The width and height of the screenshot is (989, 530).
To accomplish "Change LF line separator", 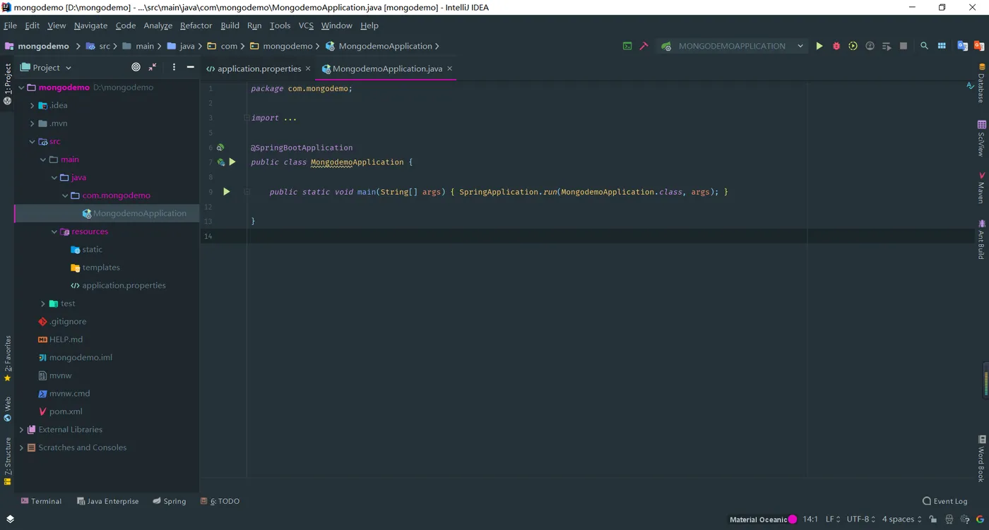I will click(833, 519).
